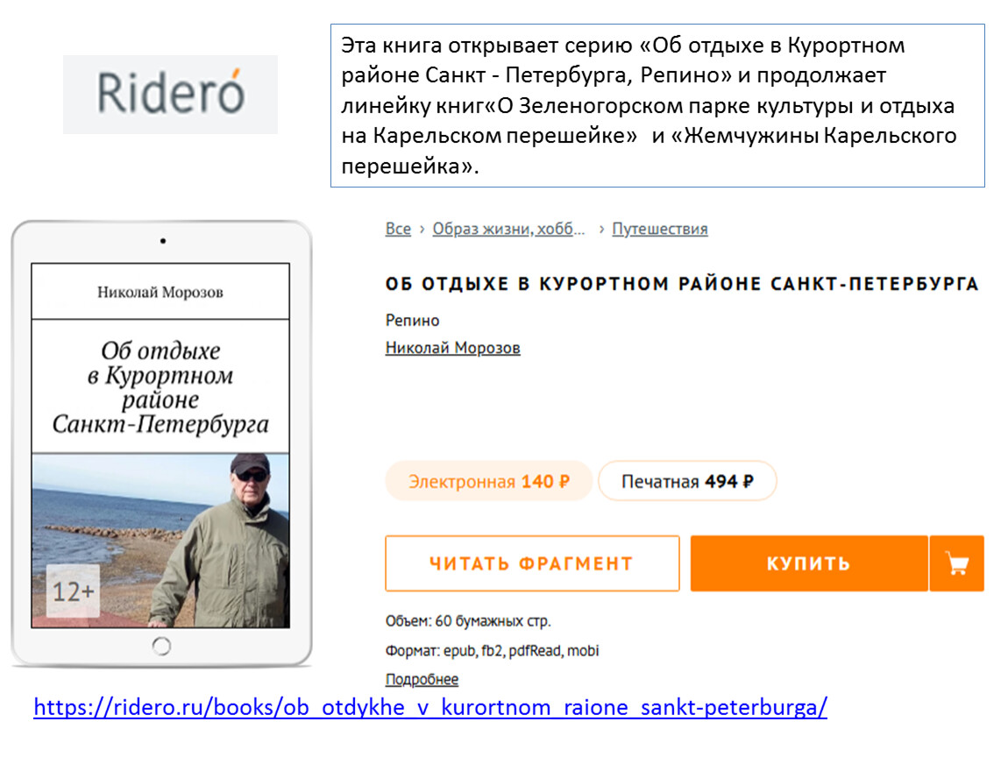Click the book cover photo thumbnail
This screenshot has width=1008, height=757.
(160, 541)
